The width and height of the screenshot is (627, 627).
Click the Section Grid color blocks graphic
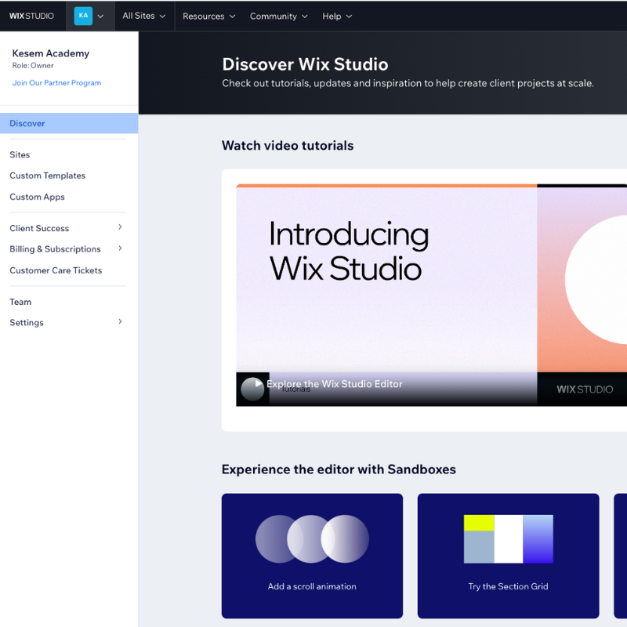[508, 538]
